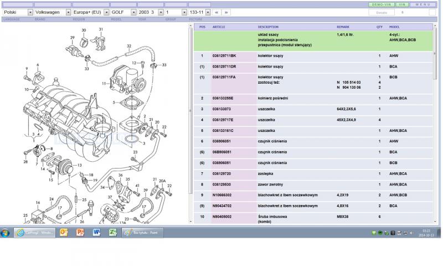Viewport: 443px width, 277px height.
Task: Click the green VIN button
Action: 402,4
